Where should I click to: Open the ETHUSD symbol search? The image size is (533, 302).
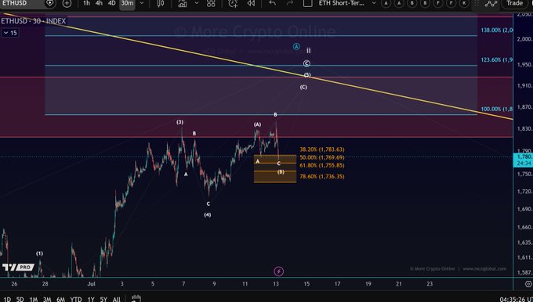pyautogui.click(x=14, y=3)
